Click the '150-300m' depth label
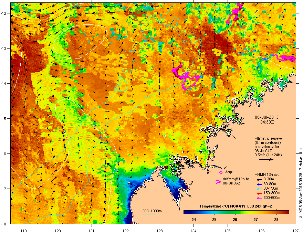 point(272,193)
